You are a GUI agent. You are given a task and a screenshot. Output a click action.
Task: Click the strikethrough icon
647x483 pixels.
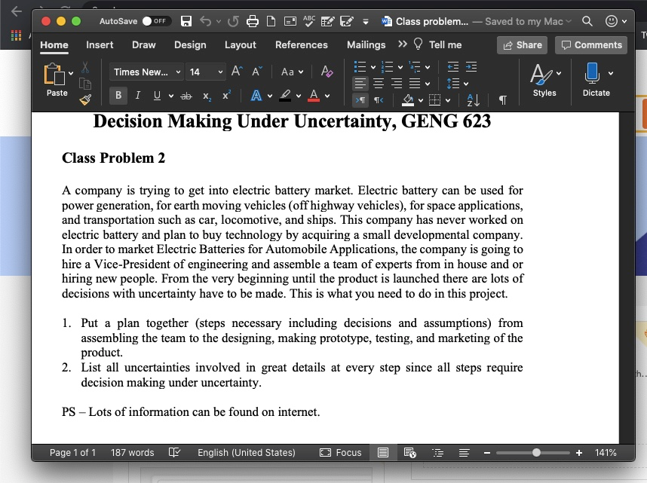188,95
